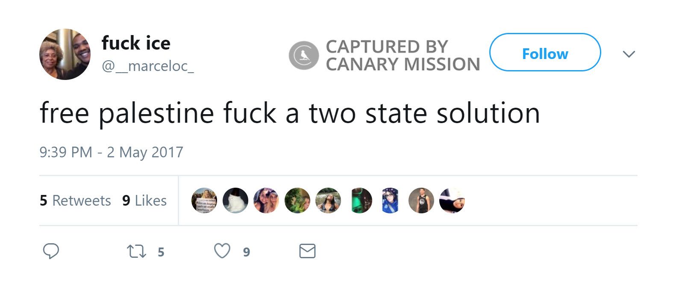Open the 9:39 PM - 2 May 2017 timestamp
The height and width of the screenshot is (289, 679).
[111, 152]
